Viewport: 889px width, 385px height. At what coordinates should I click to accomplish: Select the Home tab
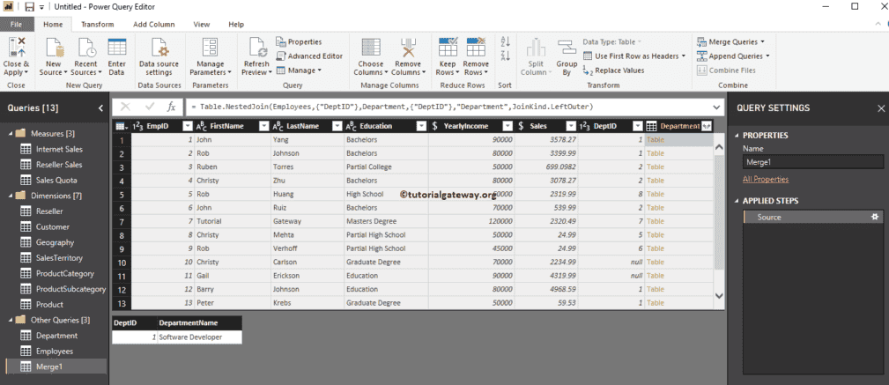point(53,25)
